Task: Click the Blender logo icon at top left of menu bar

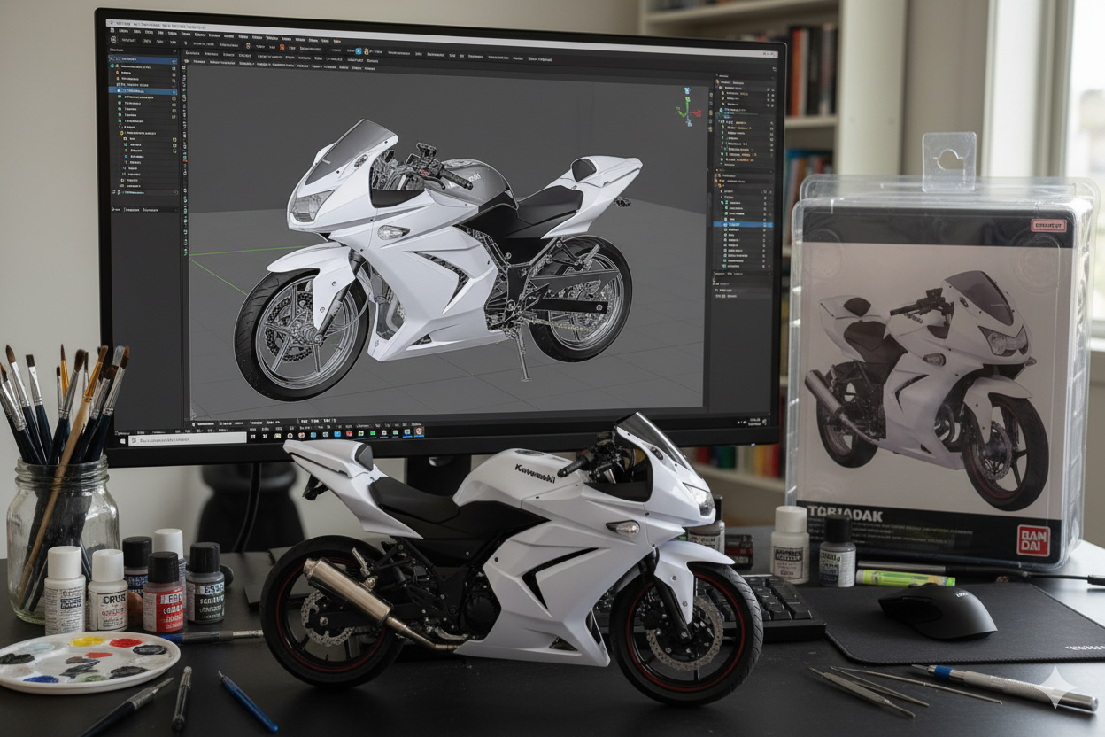Action: pos(112,30)
